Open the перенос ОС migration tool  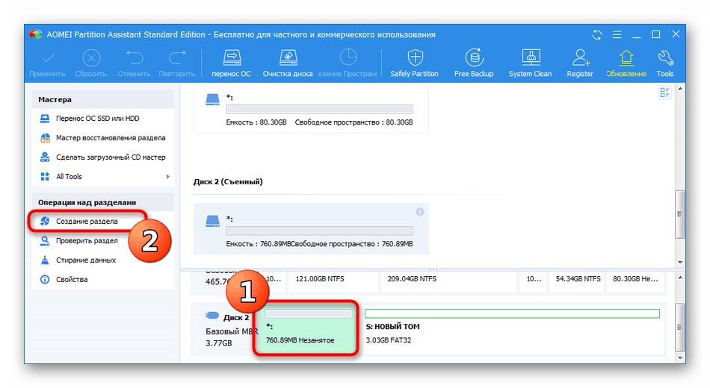pyautogui.click(x=232, y=63)
